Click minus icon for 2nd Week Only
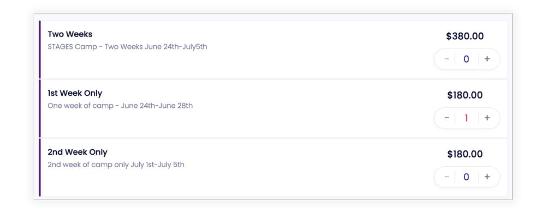This screenshot has height=213, width=546. click(447, 177)
